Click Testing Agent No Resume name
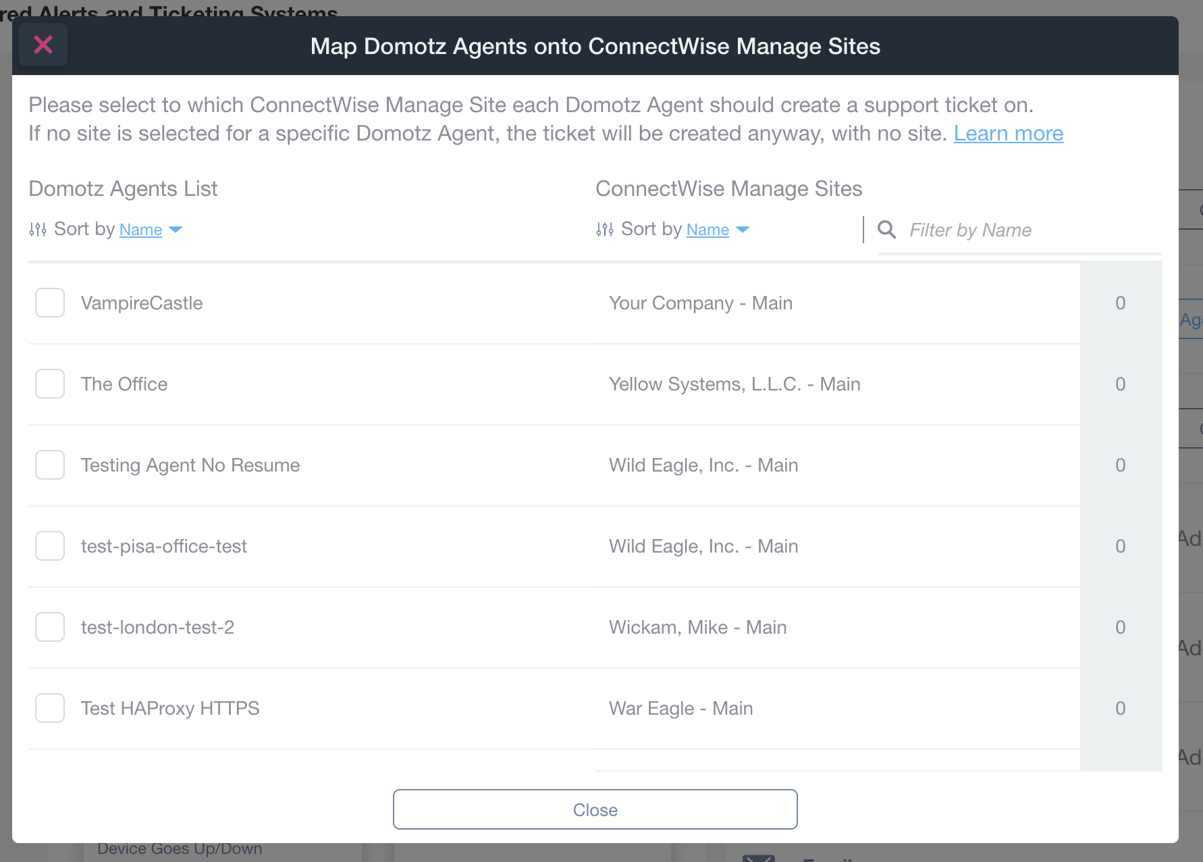This screenshot has width=1203, height=862. 190,465
